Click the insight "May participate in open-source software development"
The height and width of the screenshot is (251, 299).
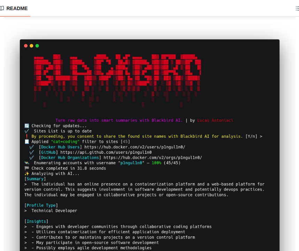[98, 243]
